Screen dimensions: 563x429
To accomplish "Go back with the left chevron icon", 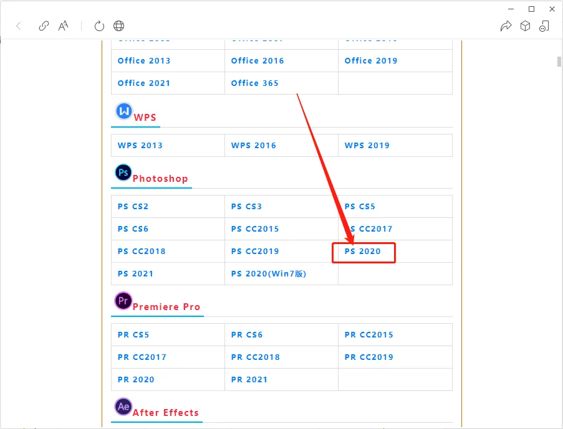I will [19, 26].
